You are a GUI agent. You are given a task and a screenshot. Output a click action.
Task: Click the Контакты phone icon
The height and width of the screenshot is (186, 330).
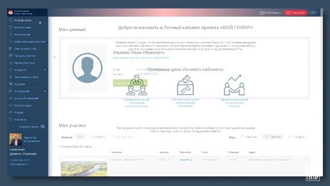coord(10,119)
